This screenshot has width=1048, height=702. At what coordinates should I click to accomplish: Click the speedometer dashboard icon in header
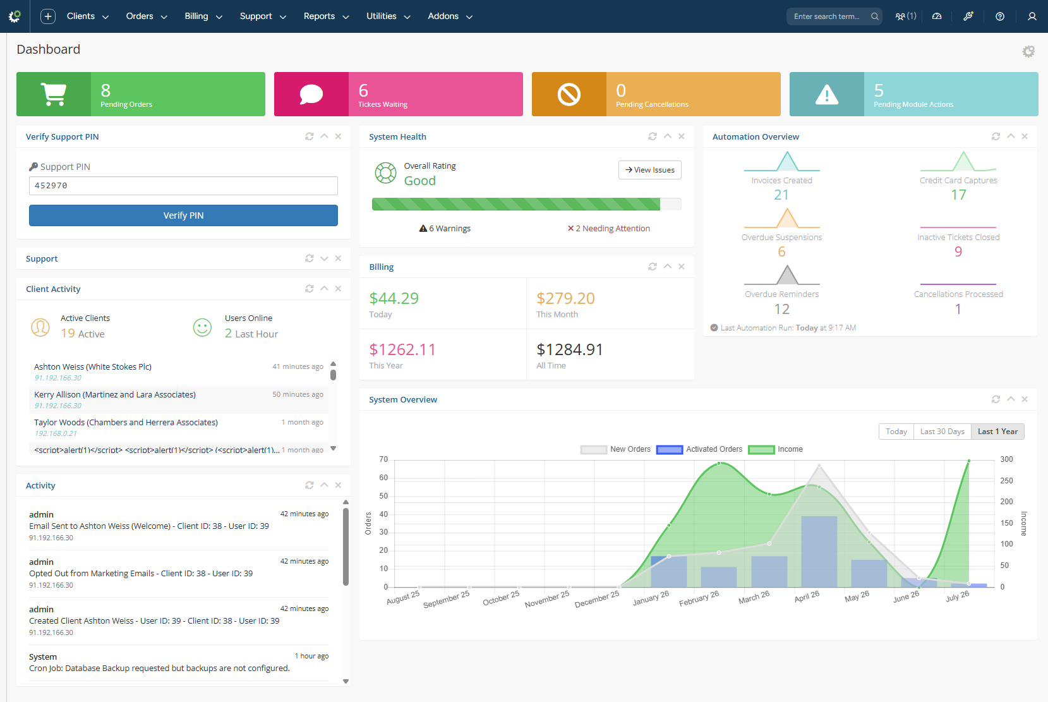click(937, 16)
